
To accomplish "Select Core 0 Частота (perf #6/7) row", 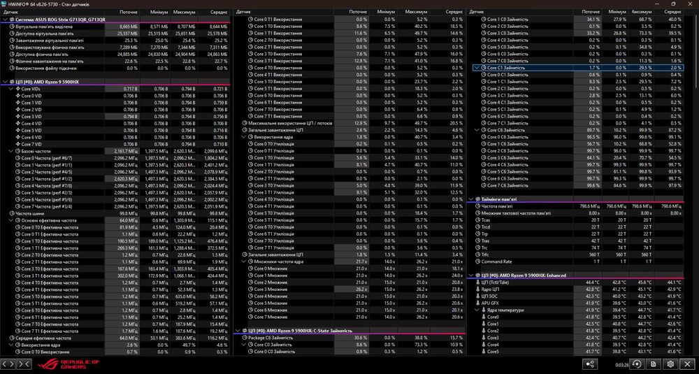I will (116, 158).
